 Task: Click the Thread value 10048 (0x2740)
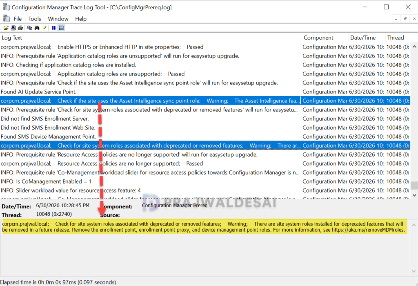[x=54, y=214]
